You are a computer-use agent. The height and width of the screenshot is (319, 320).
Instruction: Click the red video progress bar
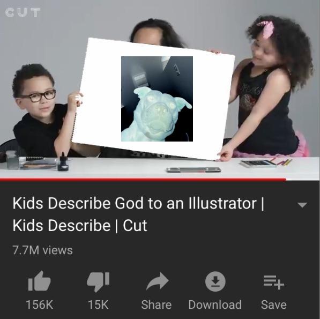pos(143,180)
